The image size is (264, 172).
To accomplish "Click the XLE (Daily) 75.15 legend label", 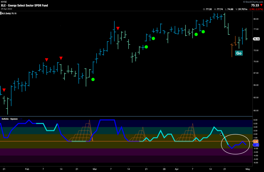I will tap(9, 13).
